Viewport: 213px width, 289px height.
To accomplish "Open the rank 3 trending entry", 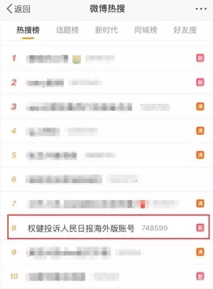I will [106, 106].
